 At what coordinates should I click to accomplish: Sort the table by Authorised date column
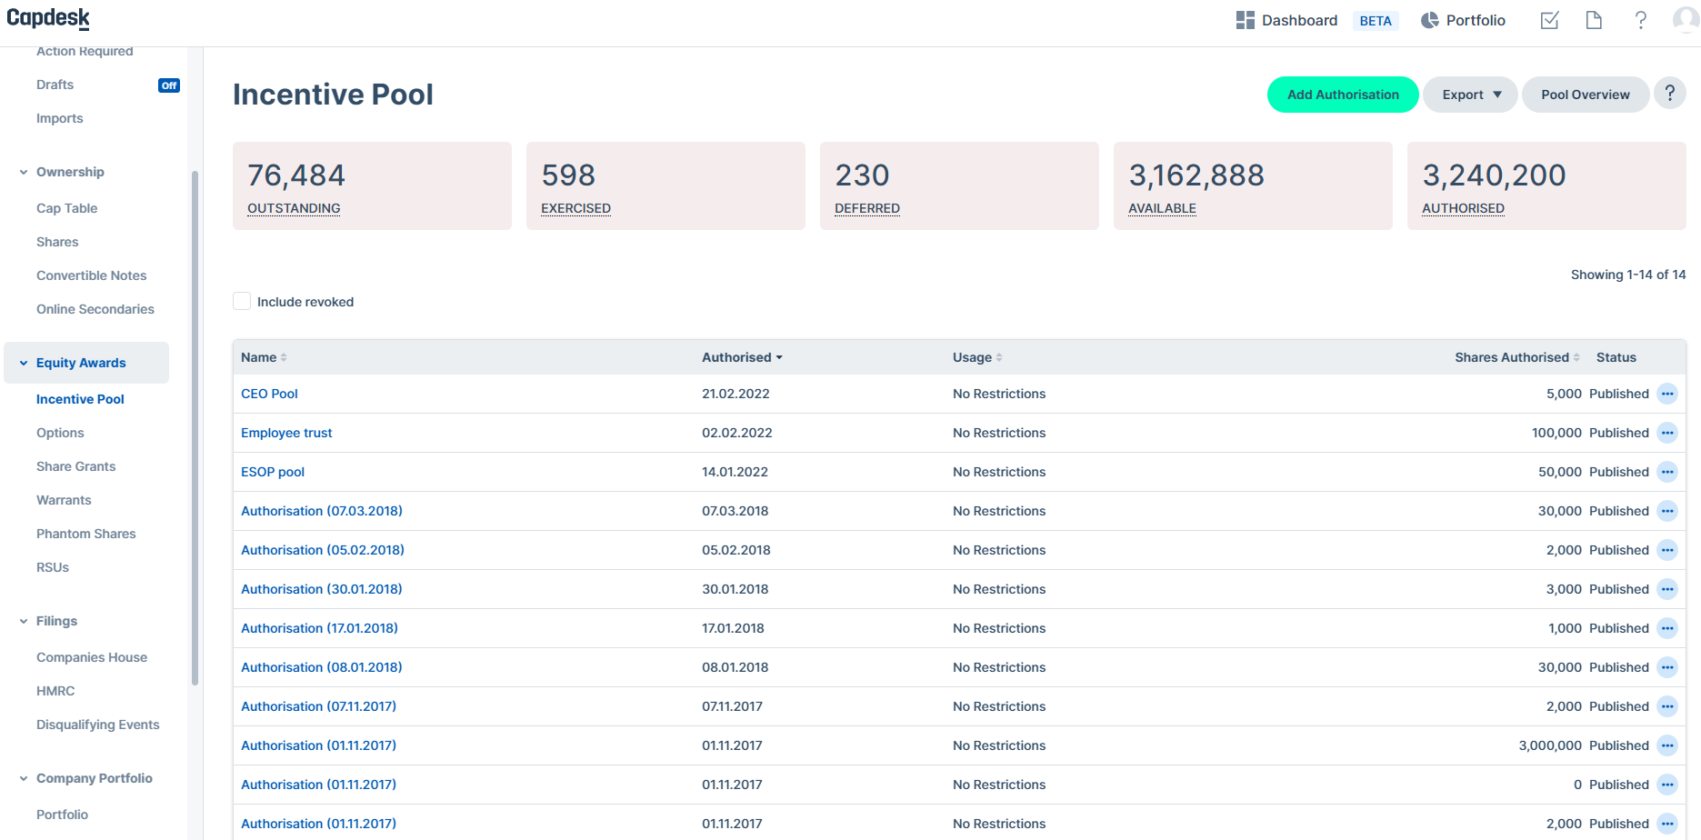(x=741, y=357)
